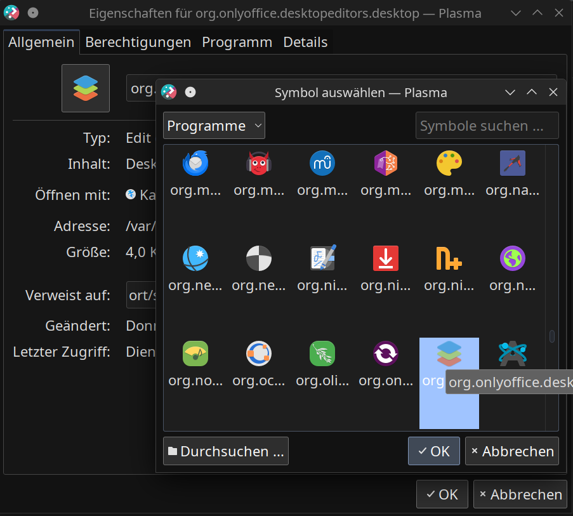Click the Plasma app icon in Eigenschaften titlebar
Image resolution: width=573 pixels, height=516 pixels.
11,13
